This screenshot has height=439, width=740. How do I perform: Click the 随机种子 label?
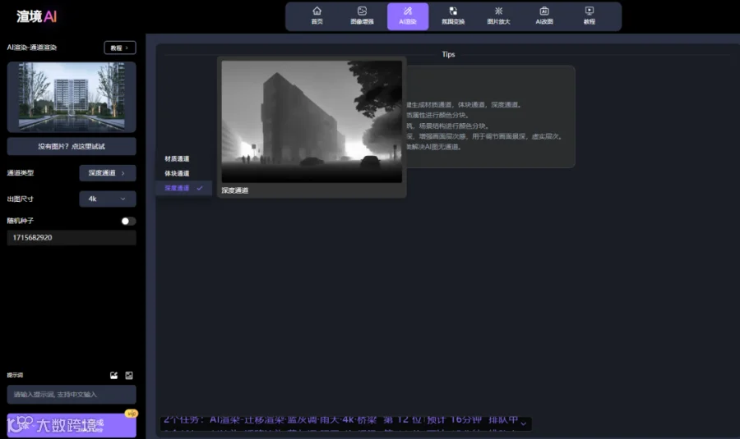tap(21, 221)
